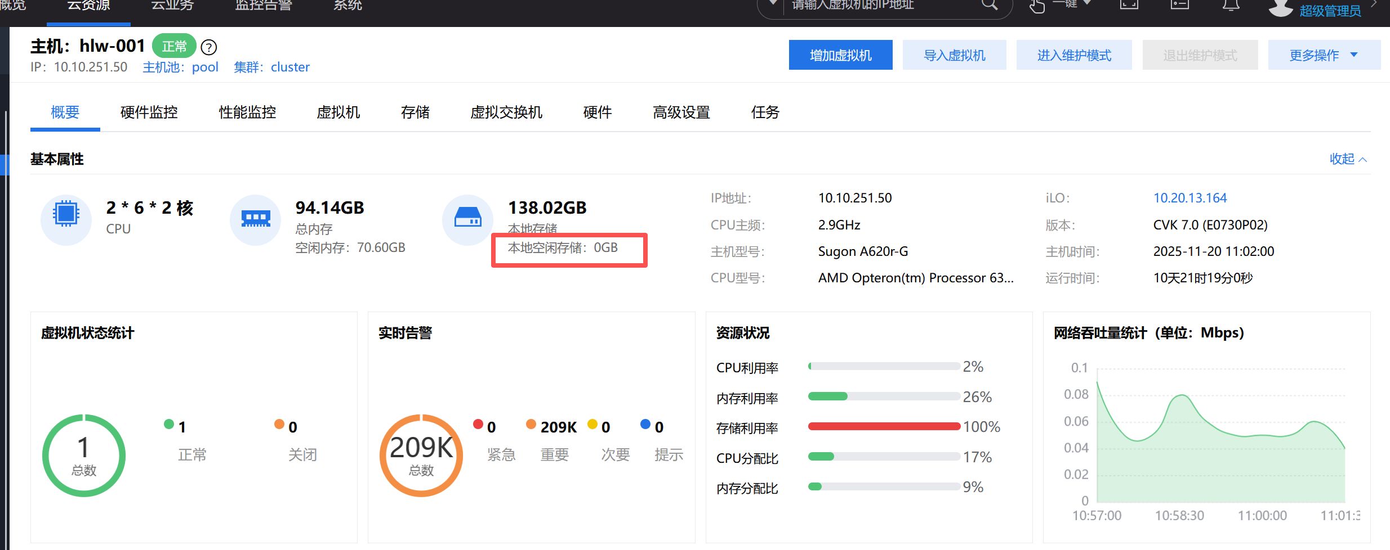Screen dimensions: 1390x550
Task: Click the red storage utilization bar
Action: point(883,427)
